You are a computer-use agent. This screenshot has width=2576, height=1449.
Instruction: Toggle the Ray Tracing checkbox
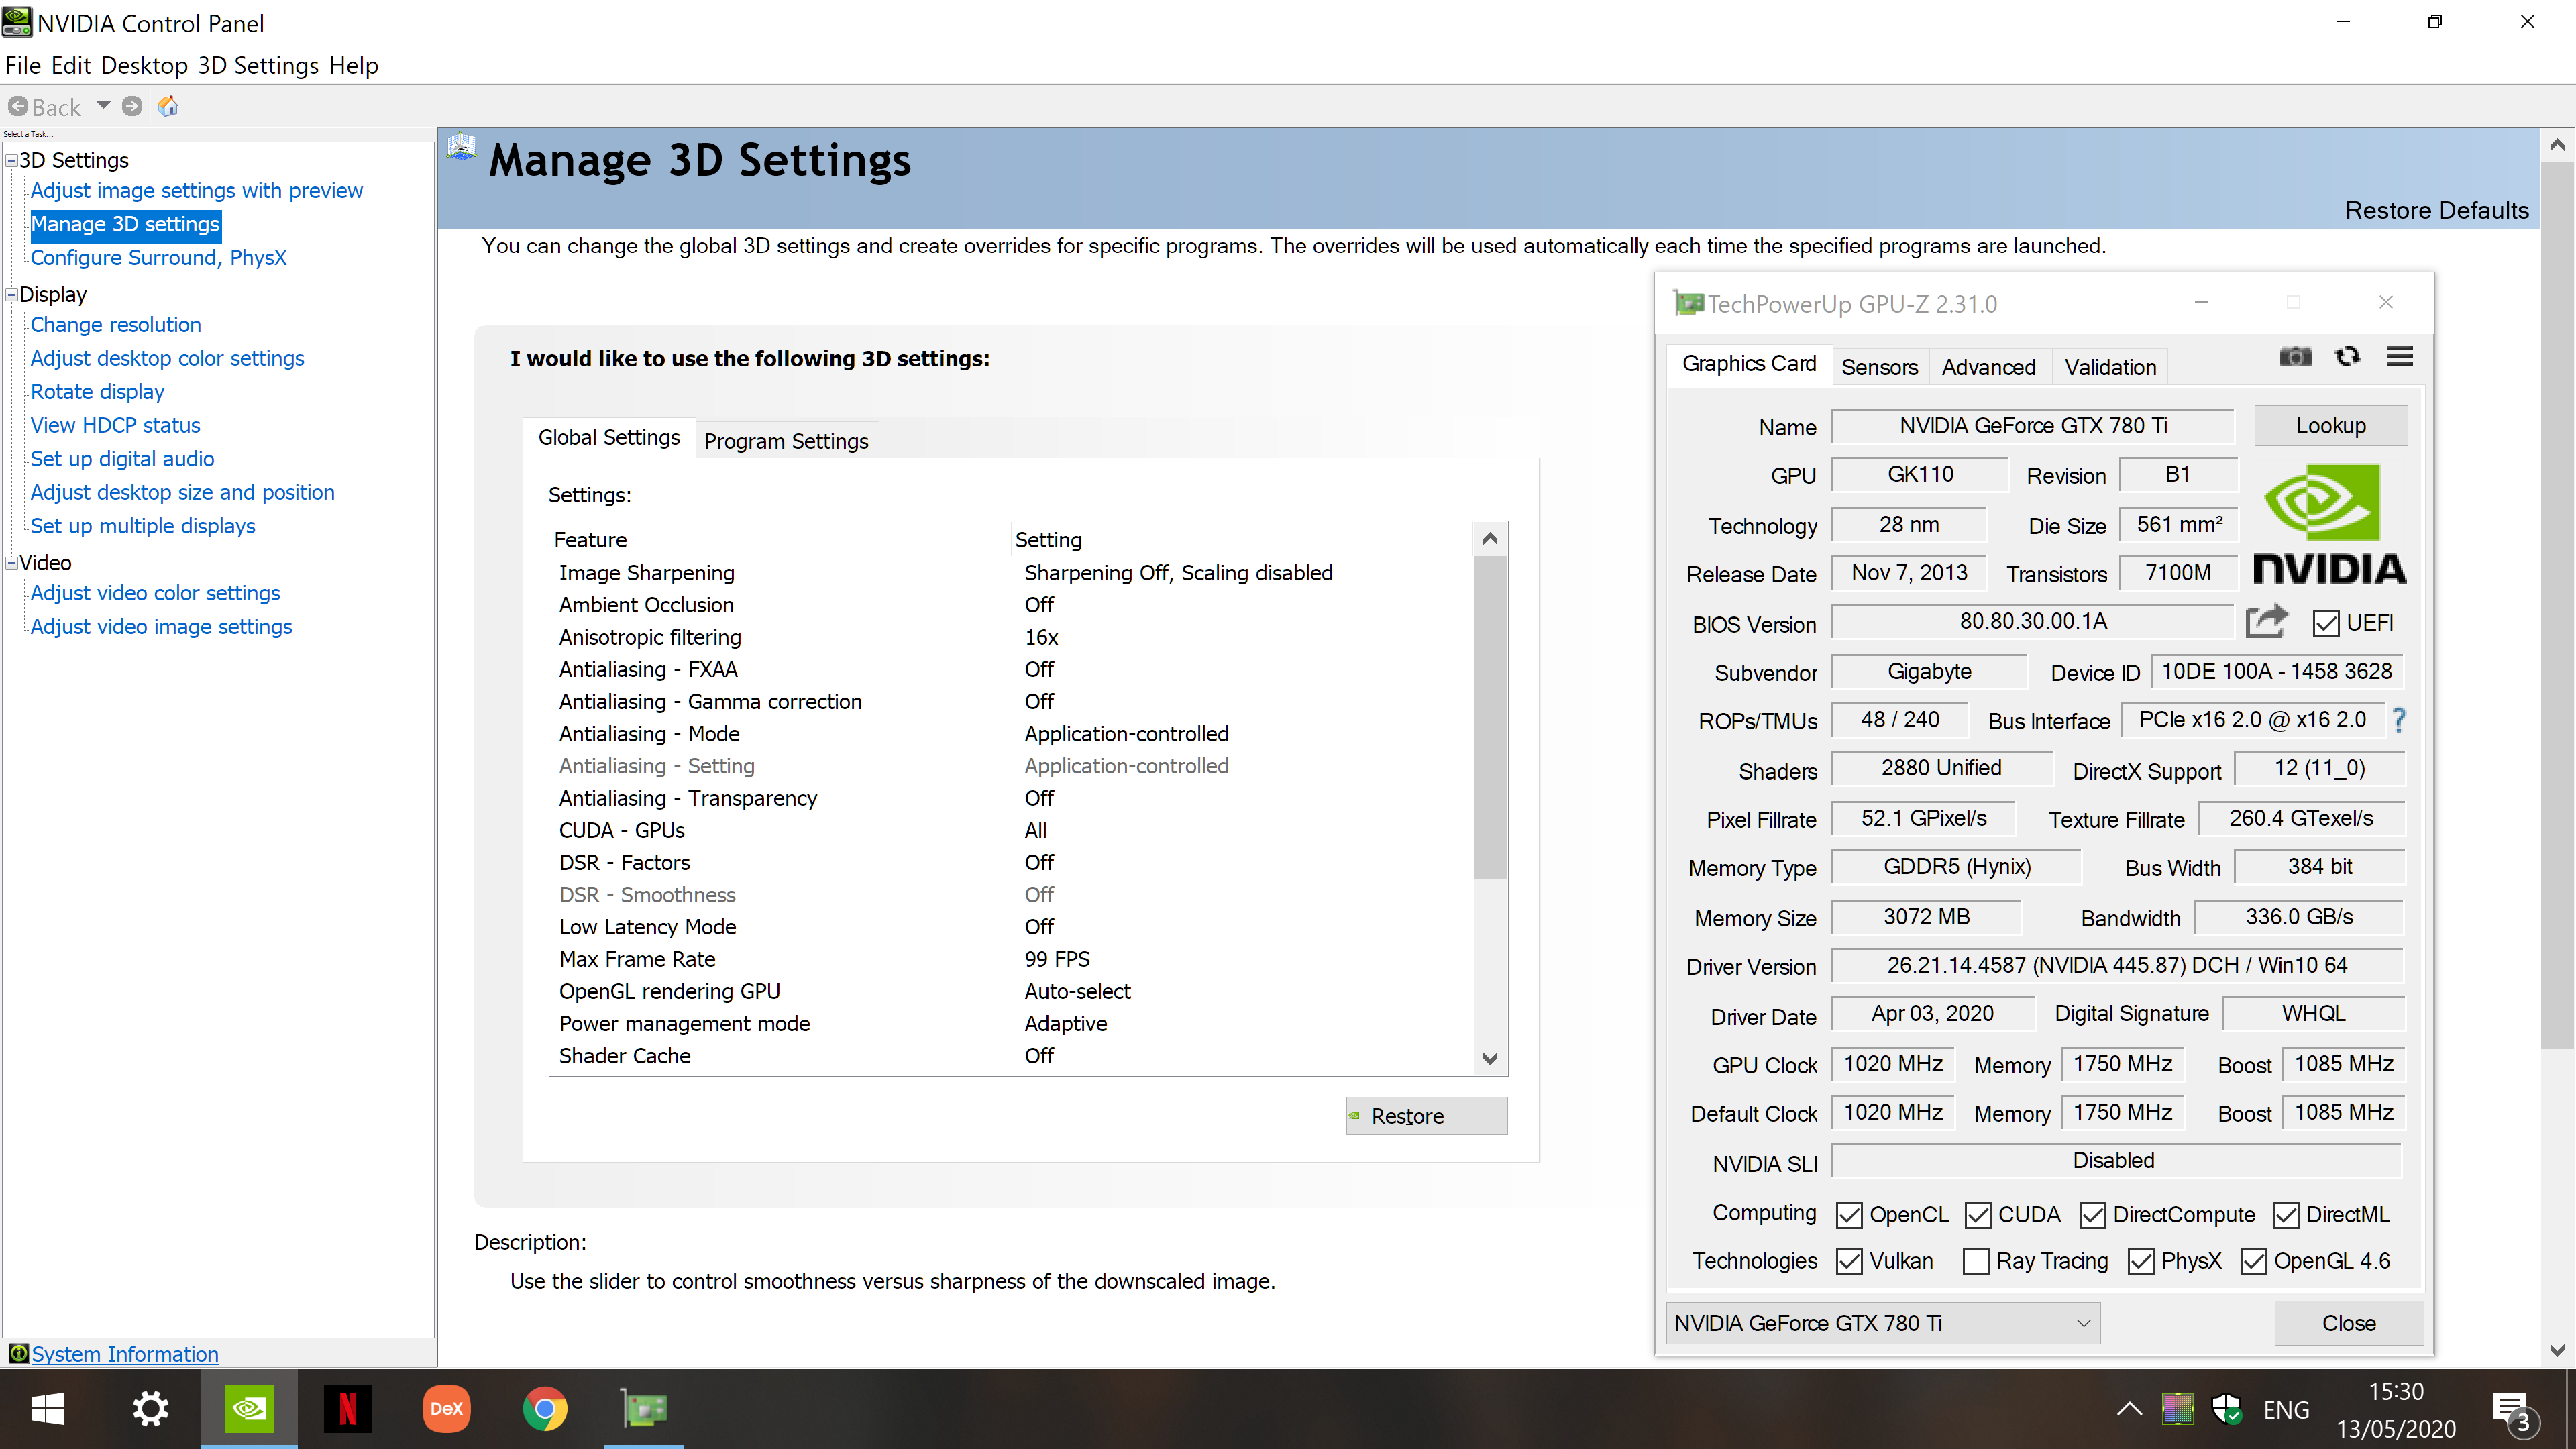click(x=1975, y=1262)
